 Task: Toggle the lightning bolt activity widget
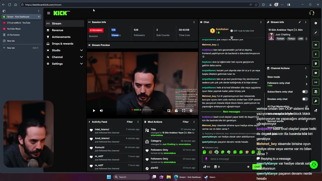(316, 54)
